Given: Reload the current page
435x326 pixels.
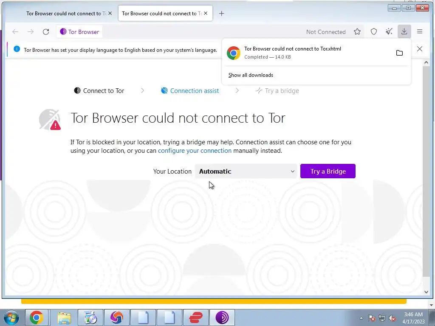Looking at the screenshot, I should (x=46, y=32).
